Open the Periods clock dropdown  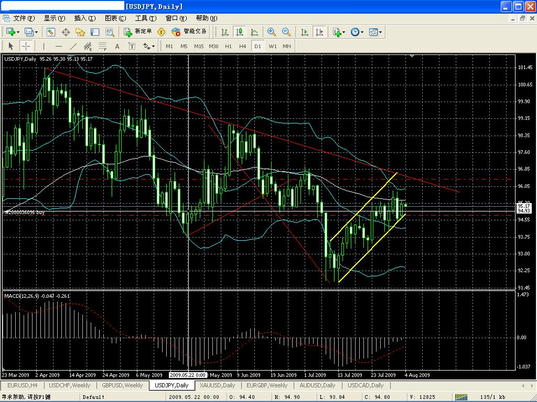coord(357,32)
